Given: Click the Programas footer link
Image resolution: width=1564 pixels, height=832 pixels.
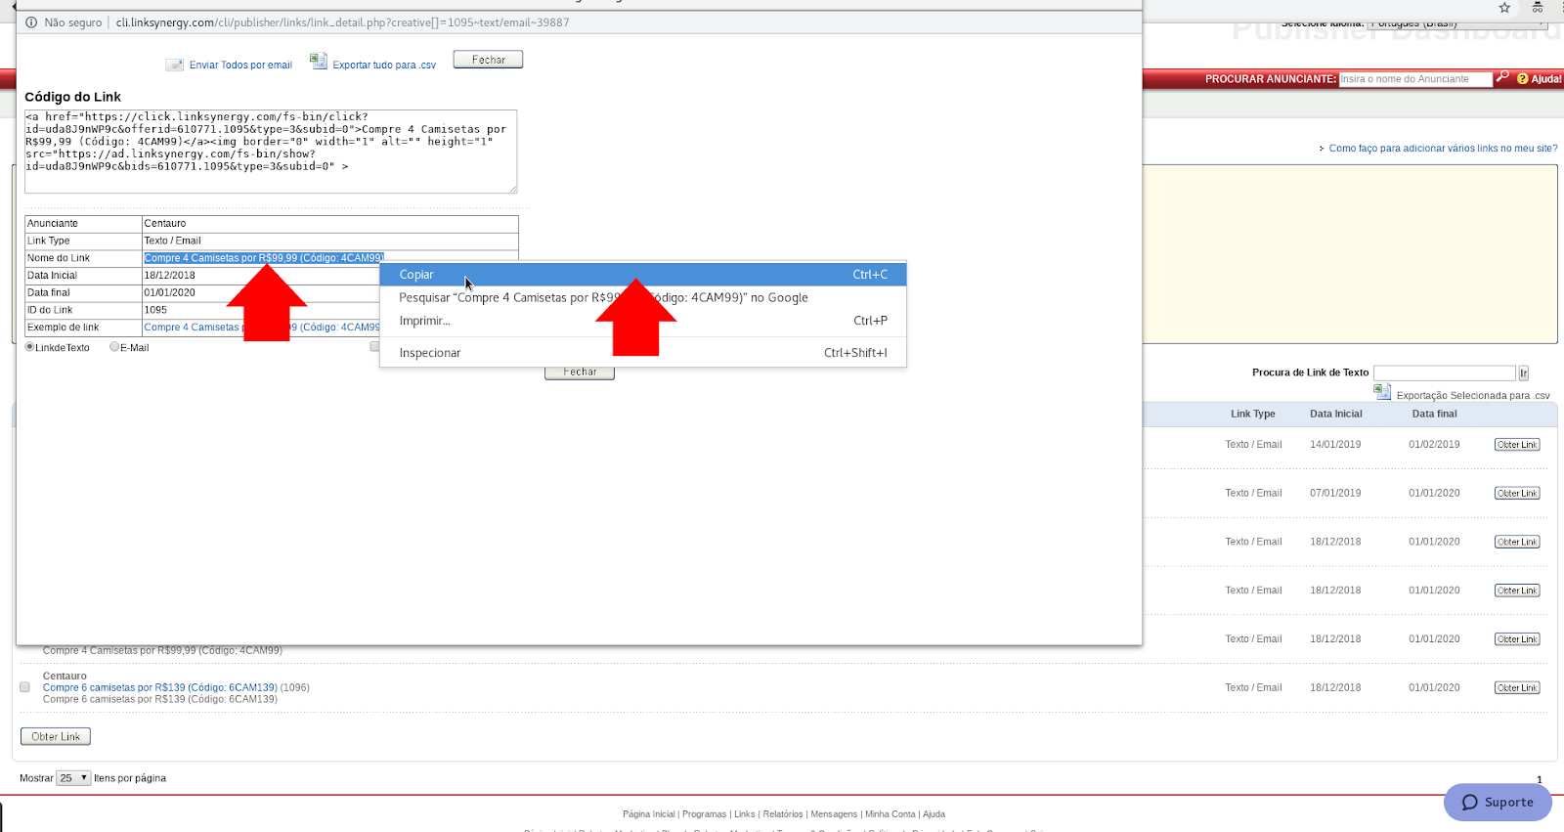Looking at the screenshot, I should (704, 814).
